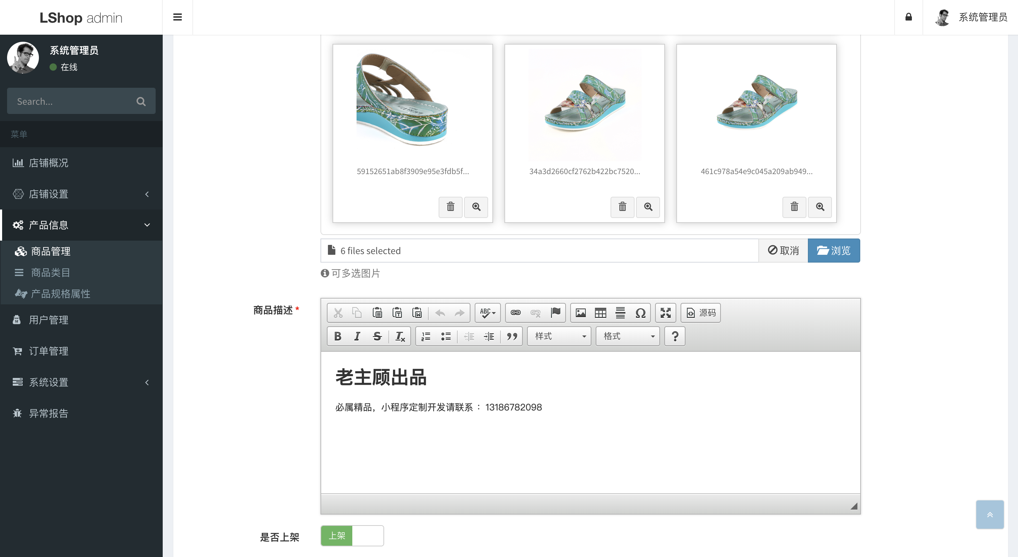Click the 取消 cancel button

coord(783,251)
